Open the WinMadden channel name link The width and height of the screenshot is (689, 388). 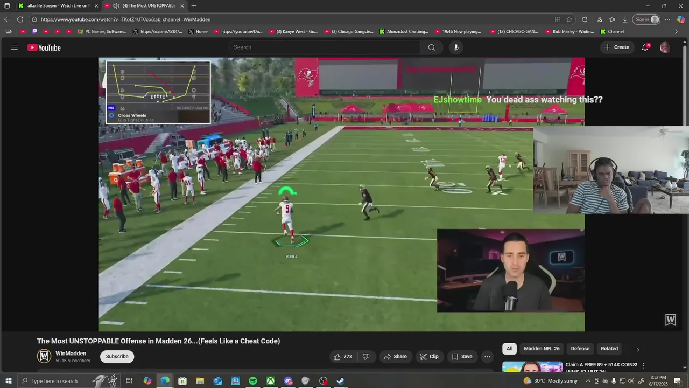(x=71, y=354)
